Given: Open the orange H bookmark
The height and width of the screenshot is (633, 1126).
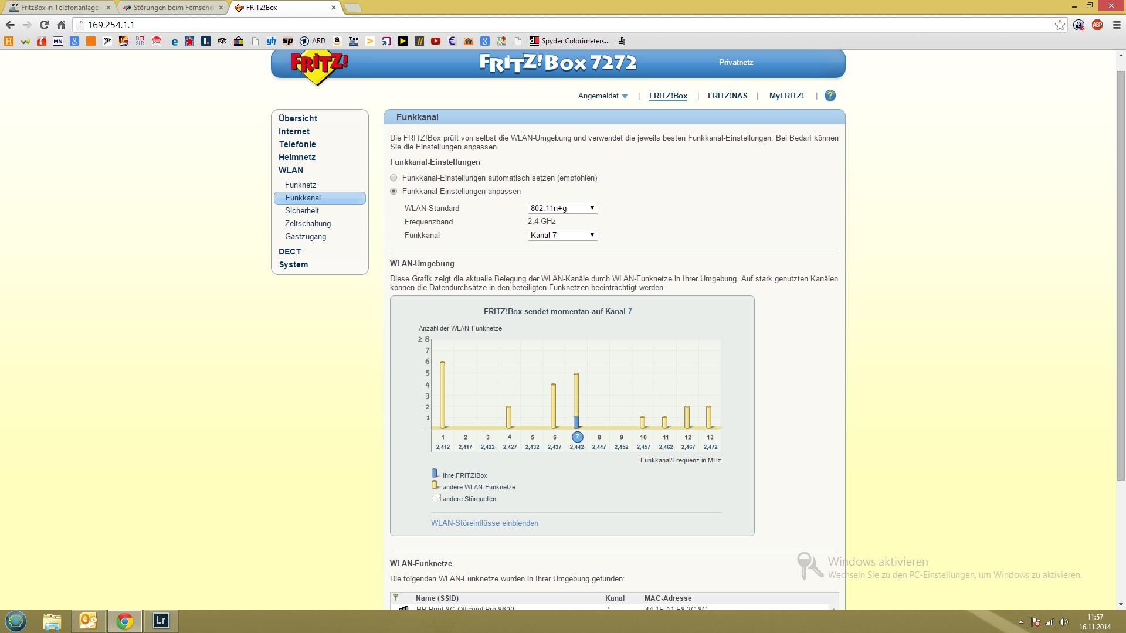Looking at the screenshot, I should 9,41.
